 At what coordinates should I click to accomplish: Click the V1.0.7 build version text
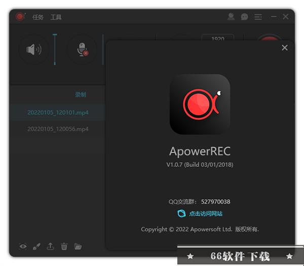point(200,165)
